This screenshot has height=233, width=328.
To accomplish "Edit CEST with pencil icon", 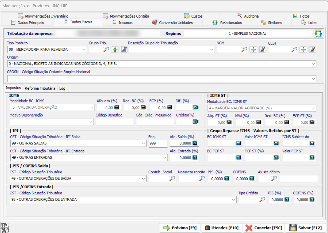I will [x=312, y=50].
